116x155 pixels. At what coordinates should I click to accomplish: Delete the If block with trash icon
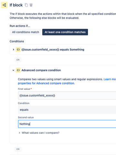[31, 5]
